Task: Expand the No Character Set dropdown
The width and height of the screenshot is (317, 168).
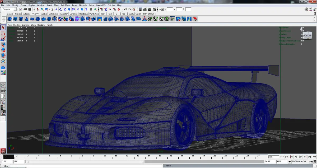Action: pyautogui.click(x=289, y=161)
